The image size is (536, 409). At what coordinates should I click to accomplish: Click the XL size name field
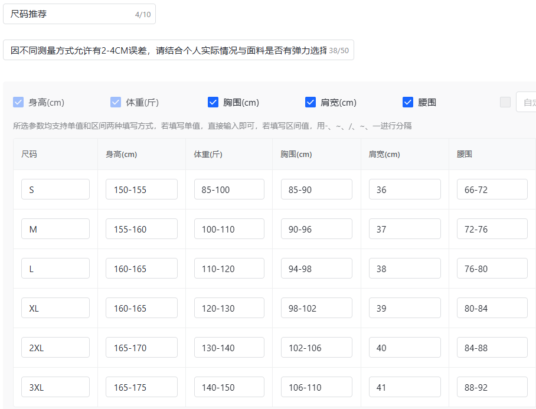pos(55,308)
